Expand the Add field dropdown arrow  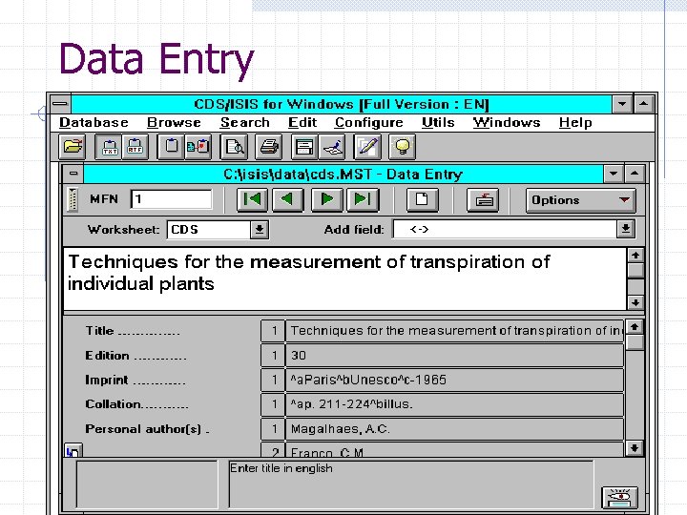point(626,229)
